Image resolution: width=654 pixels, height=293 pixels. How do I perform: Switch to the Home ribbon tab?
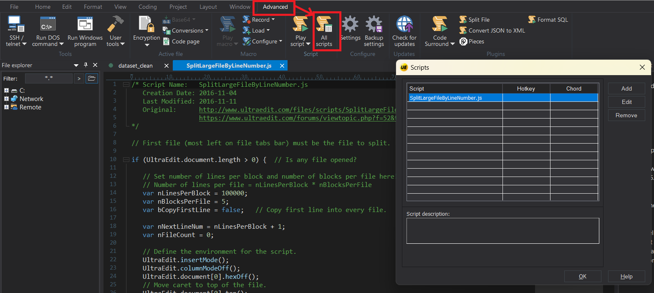[x=43, y=7]
